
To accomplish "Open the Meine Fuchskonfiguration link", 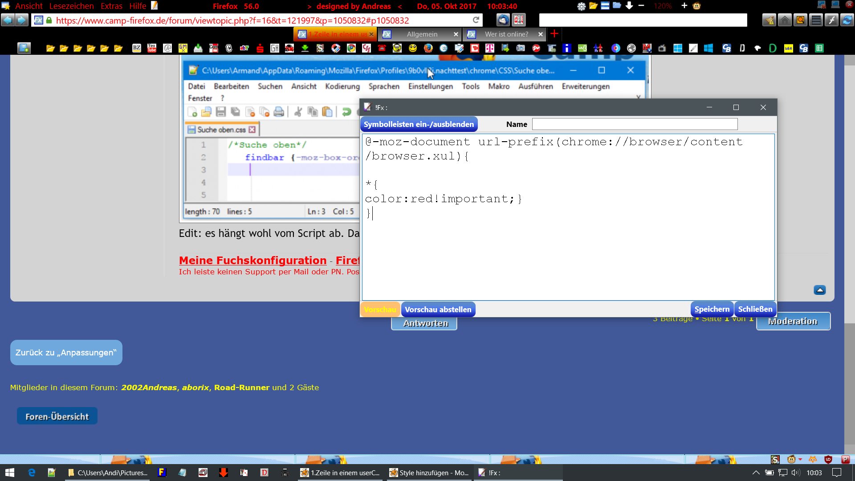I will 252,261.
